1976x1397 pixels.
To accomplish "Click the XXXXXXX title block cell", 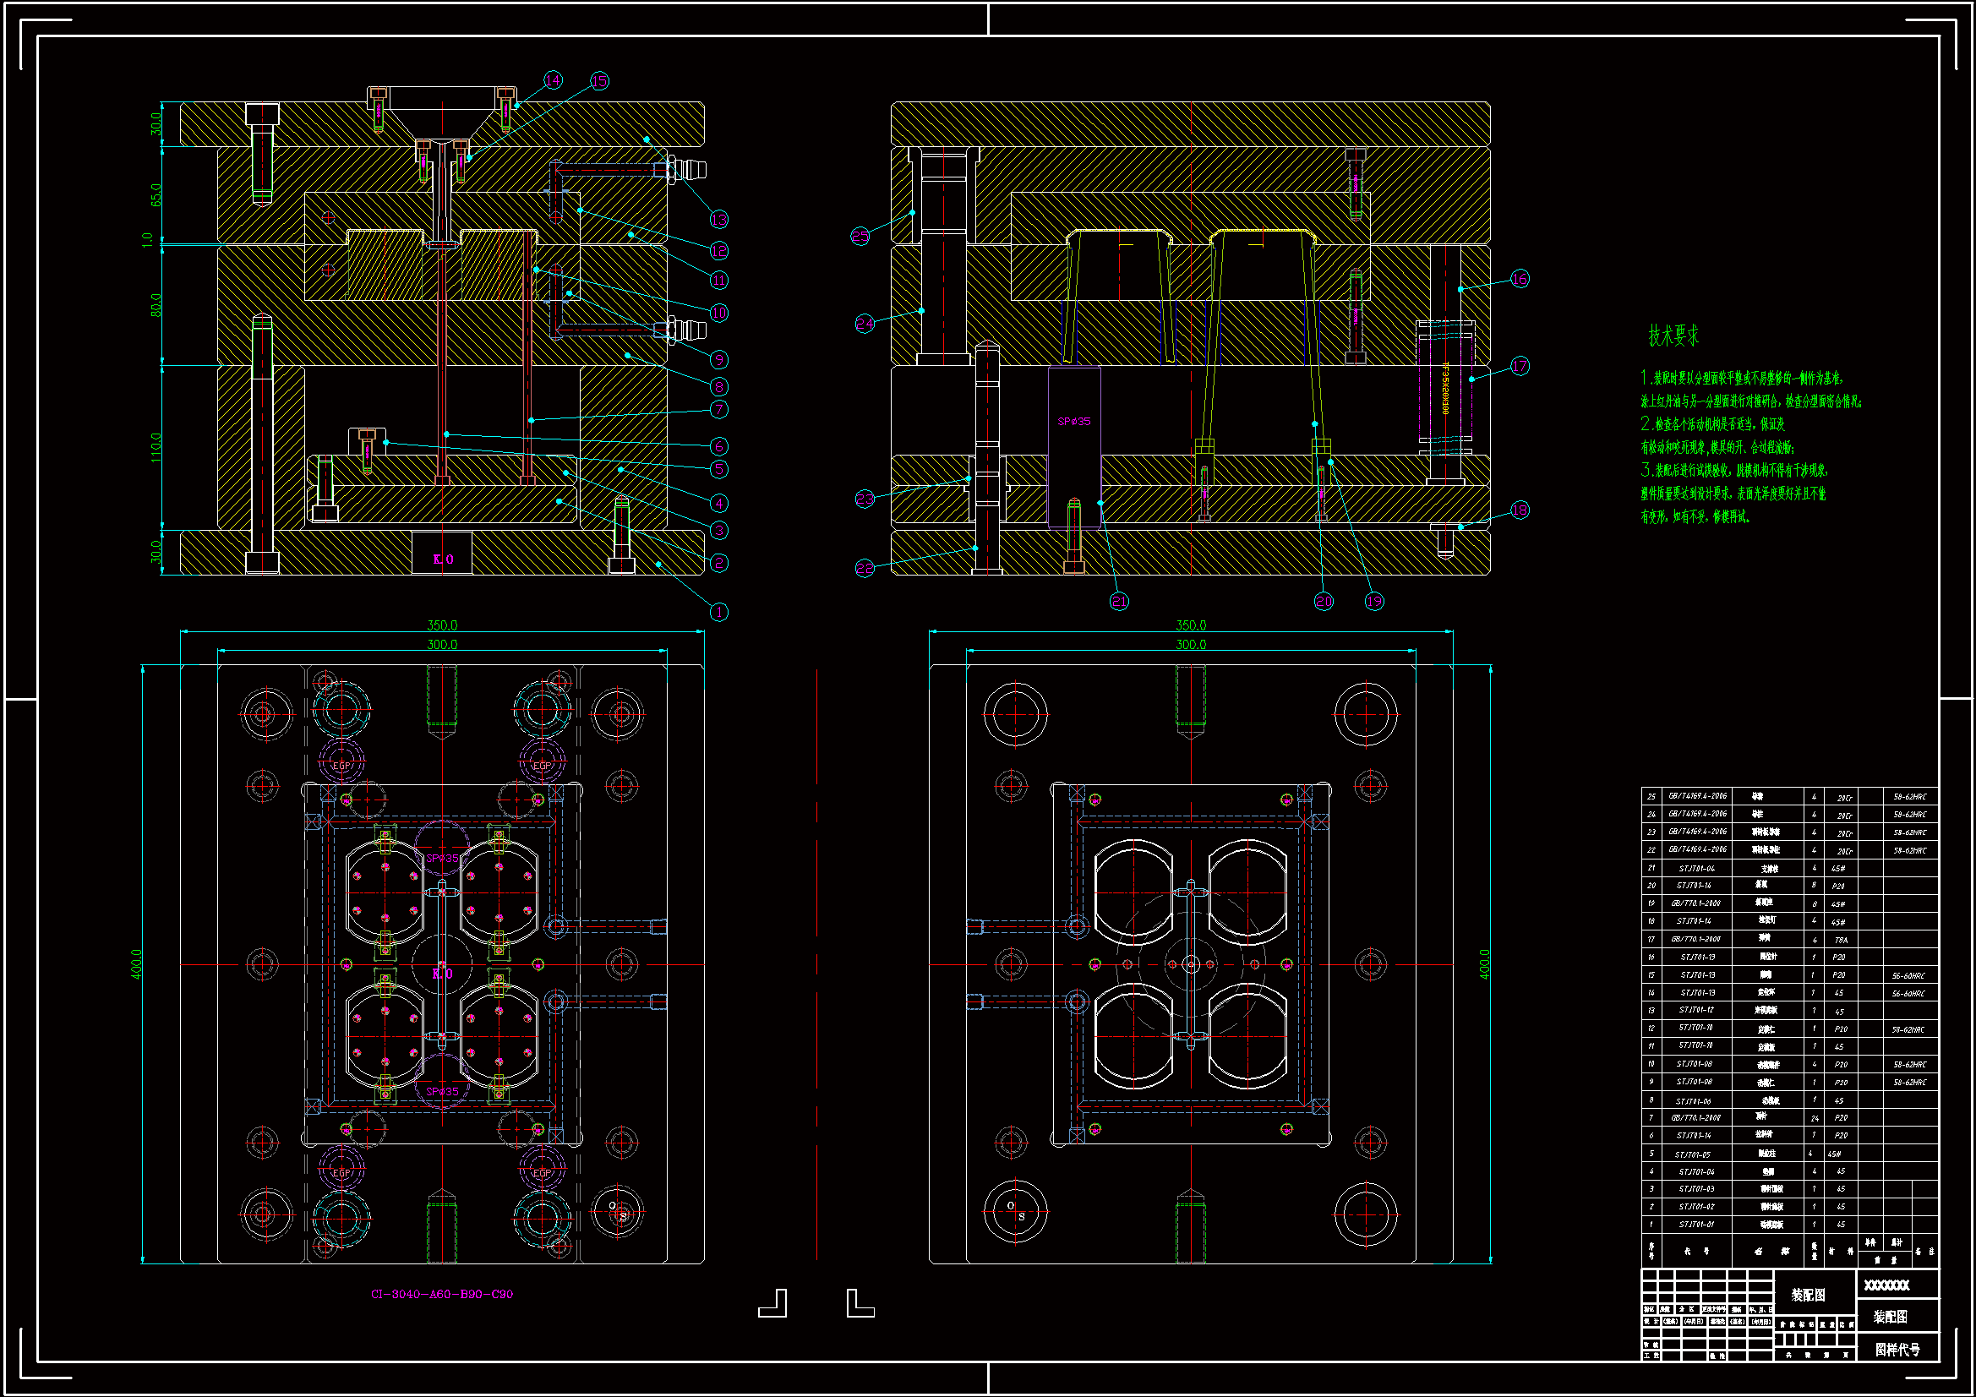I will (1886, 1285).
